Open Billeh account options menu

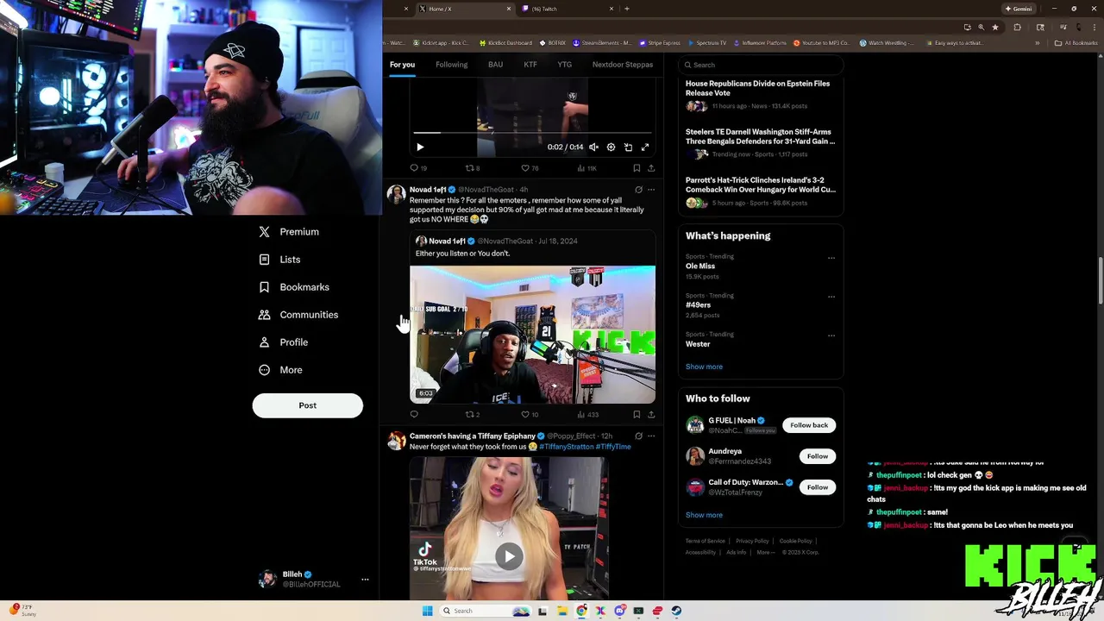point(365,579)
